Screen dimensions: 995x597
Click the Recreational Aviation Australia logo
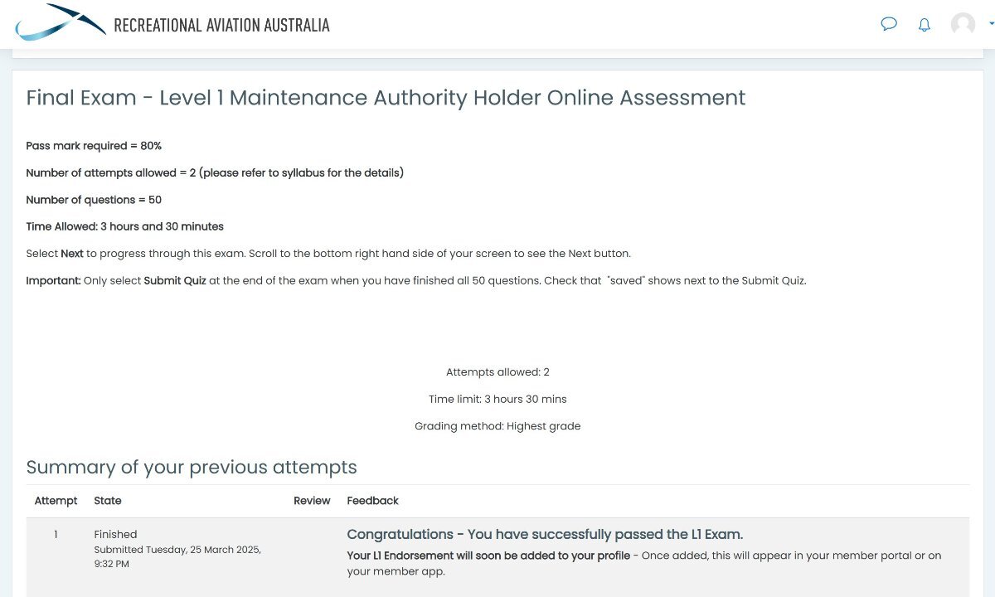pos(61,22)
